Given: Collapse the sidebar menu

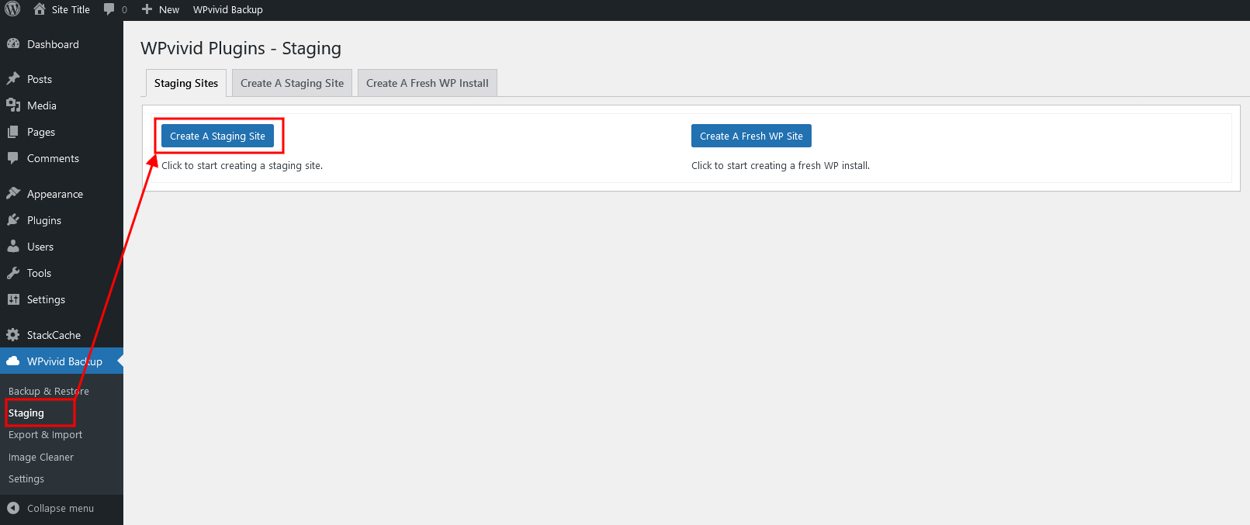Looking at the screenshot, I should click(61, 508).
